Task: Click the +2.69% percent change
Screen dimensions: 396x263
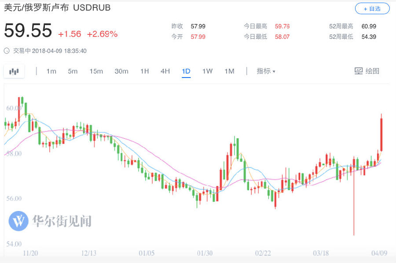Action: (102, 34)
